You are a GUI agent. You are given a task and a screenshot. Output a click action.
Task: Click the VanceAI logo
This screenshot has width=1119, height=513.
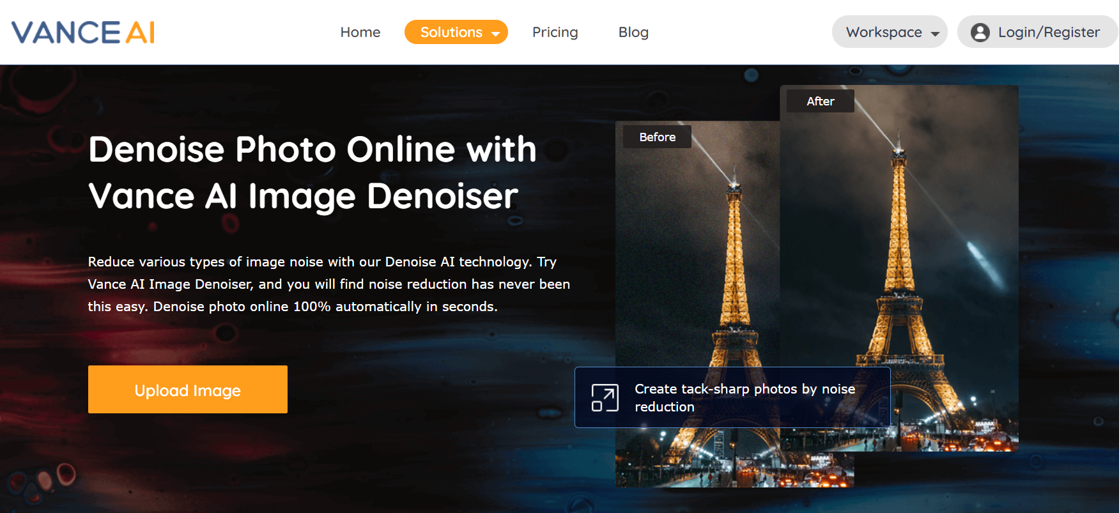coord(83,32)
